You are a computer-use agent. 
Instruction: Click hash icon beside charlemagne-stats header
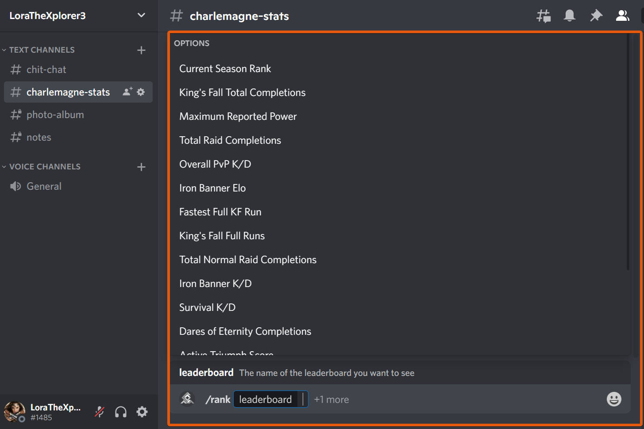point(176,16)
